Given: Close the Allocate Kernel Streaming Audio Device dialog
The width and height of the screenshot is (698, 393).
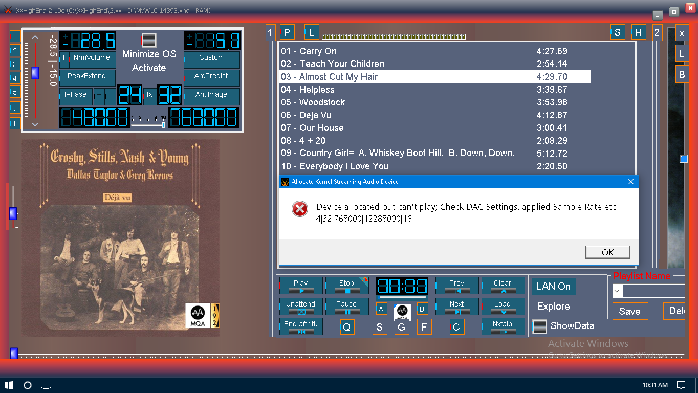Looking at the screenshot, I should pyautogui.click(x=630, y=182).
